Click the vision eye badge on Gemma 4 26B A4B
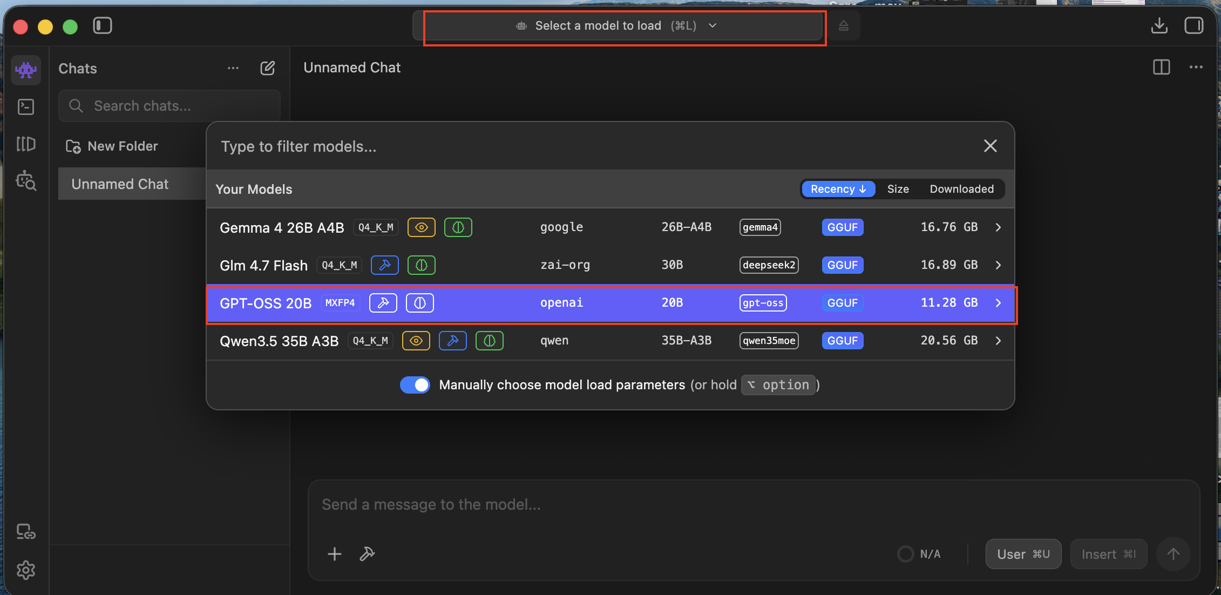The width and height of the screenshot is (1221, 595). (422, 227)
